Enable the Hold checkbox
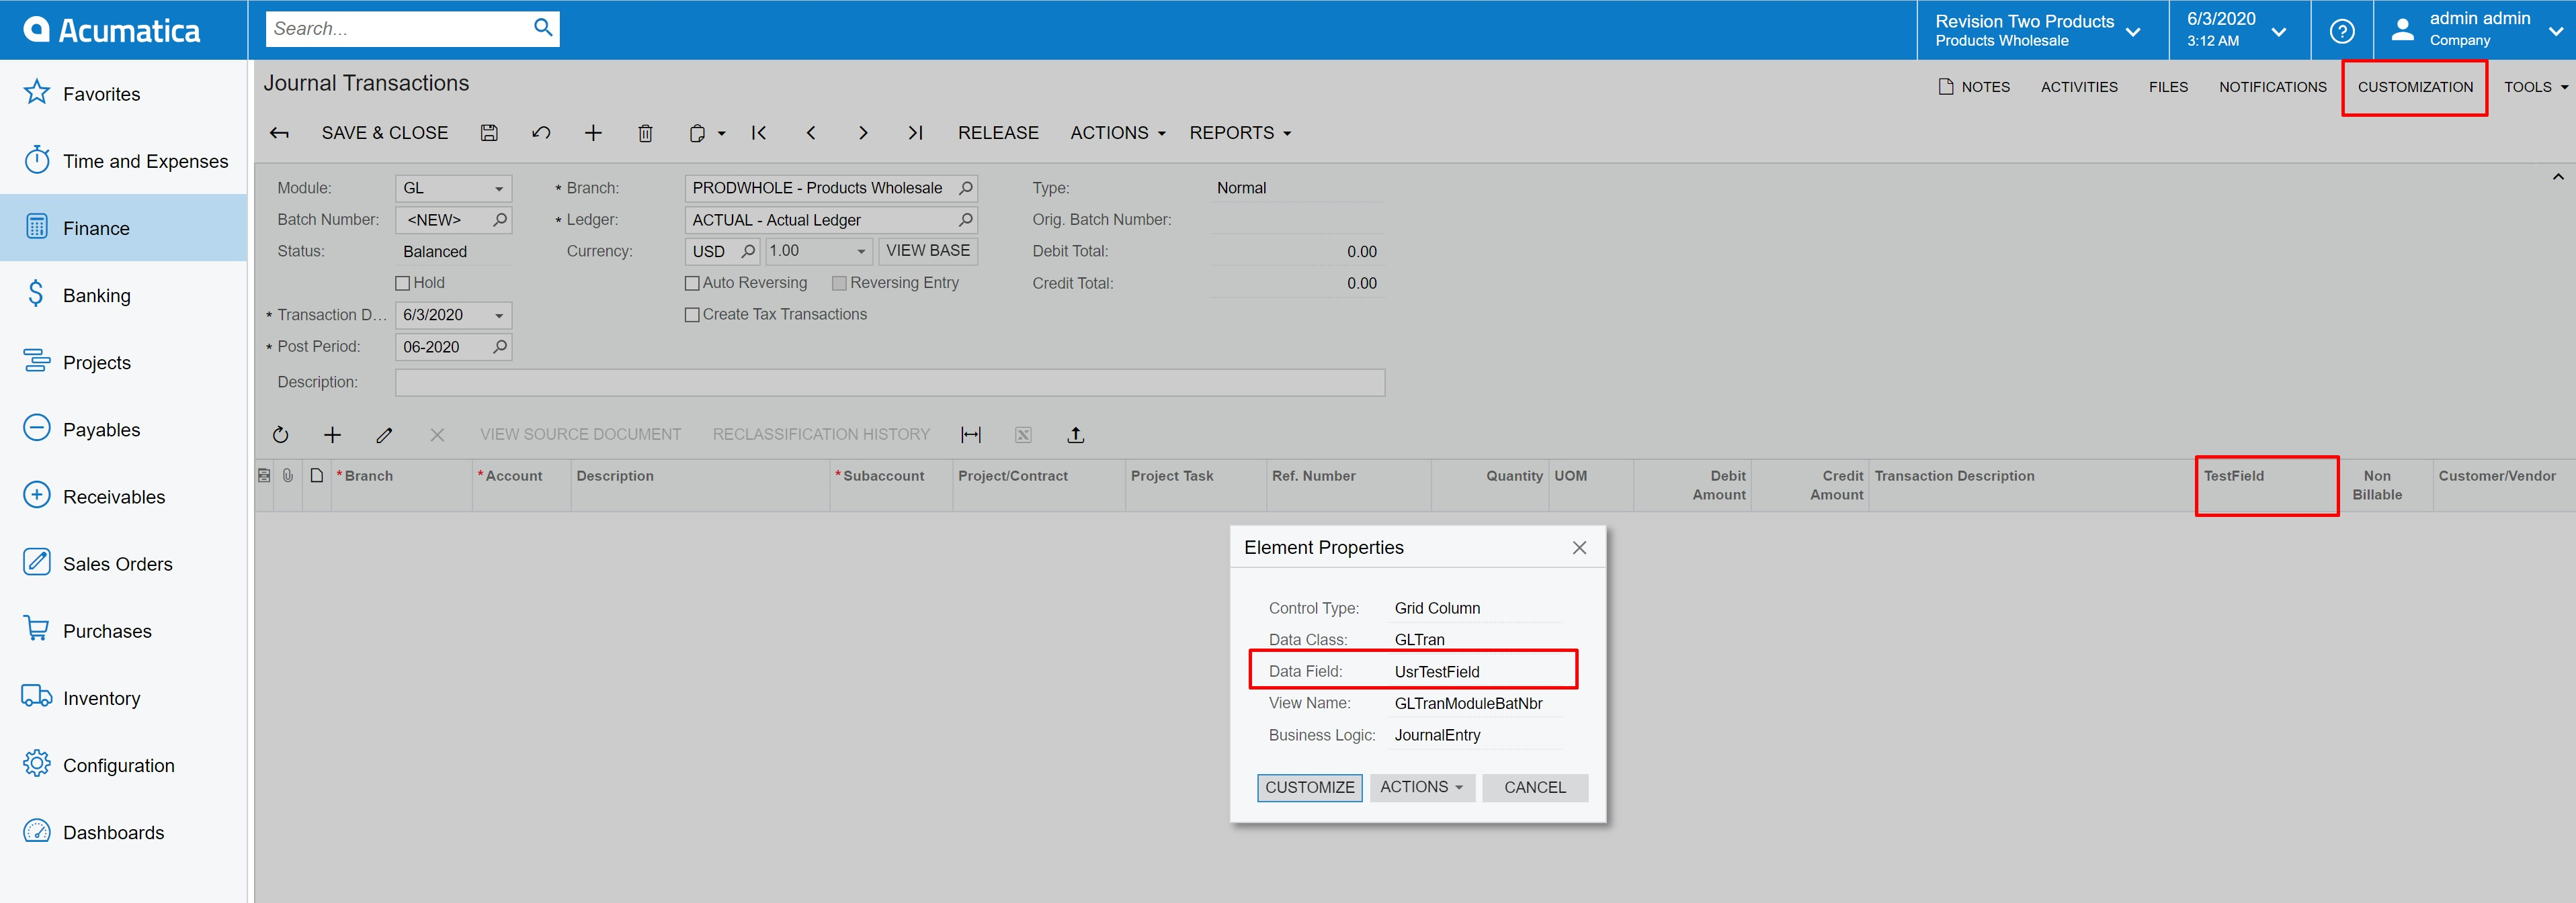This screenshot has width=2576, height=903. (x=403, y=283)
